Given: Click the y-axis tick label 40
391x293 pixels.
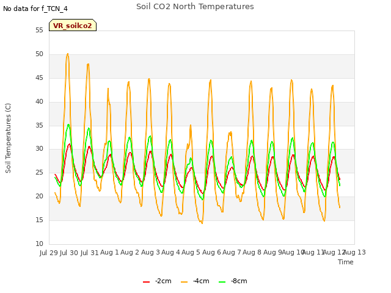Looking at the screenshot, I should click(39, 102).
